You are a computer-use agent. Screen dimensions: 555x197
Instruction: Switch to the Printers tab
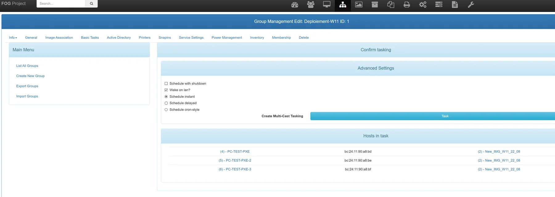tap(145, 37)
